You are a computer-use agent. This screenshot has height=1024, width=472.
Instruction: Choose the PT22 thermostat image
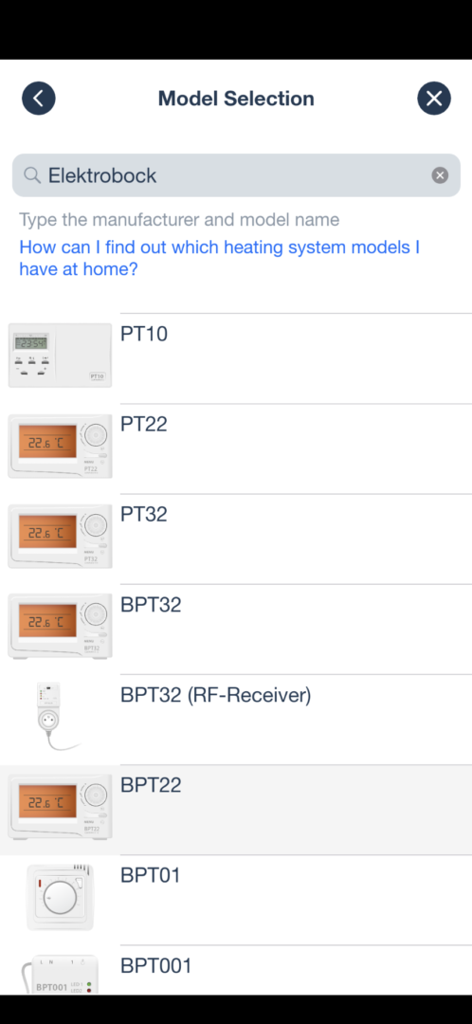[x=60, y=446]
